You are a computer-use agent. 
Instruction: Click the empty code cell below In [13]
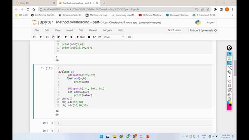coord(133,123)
